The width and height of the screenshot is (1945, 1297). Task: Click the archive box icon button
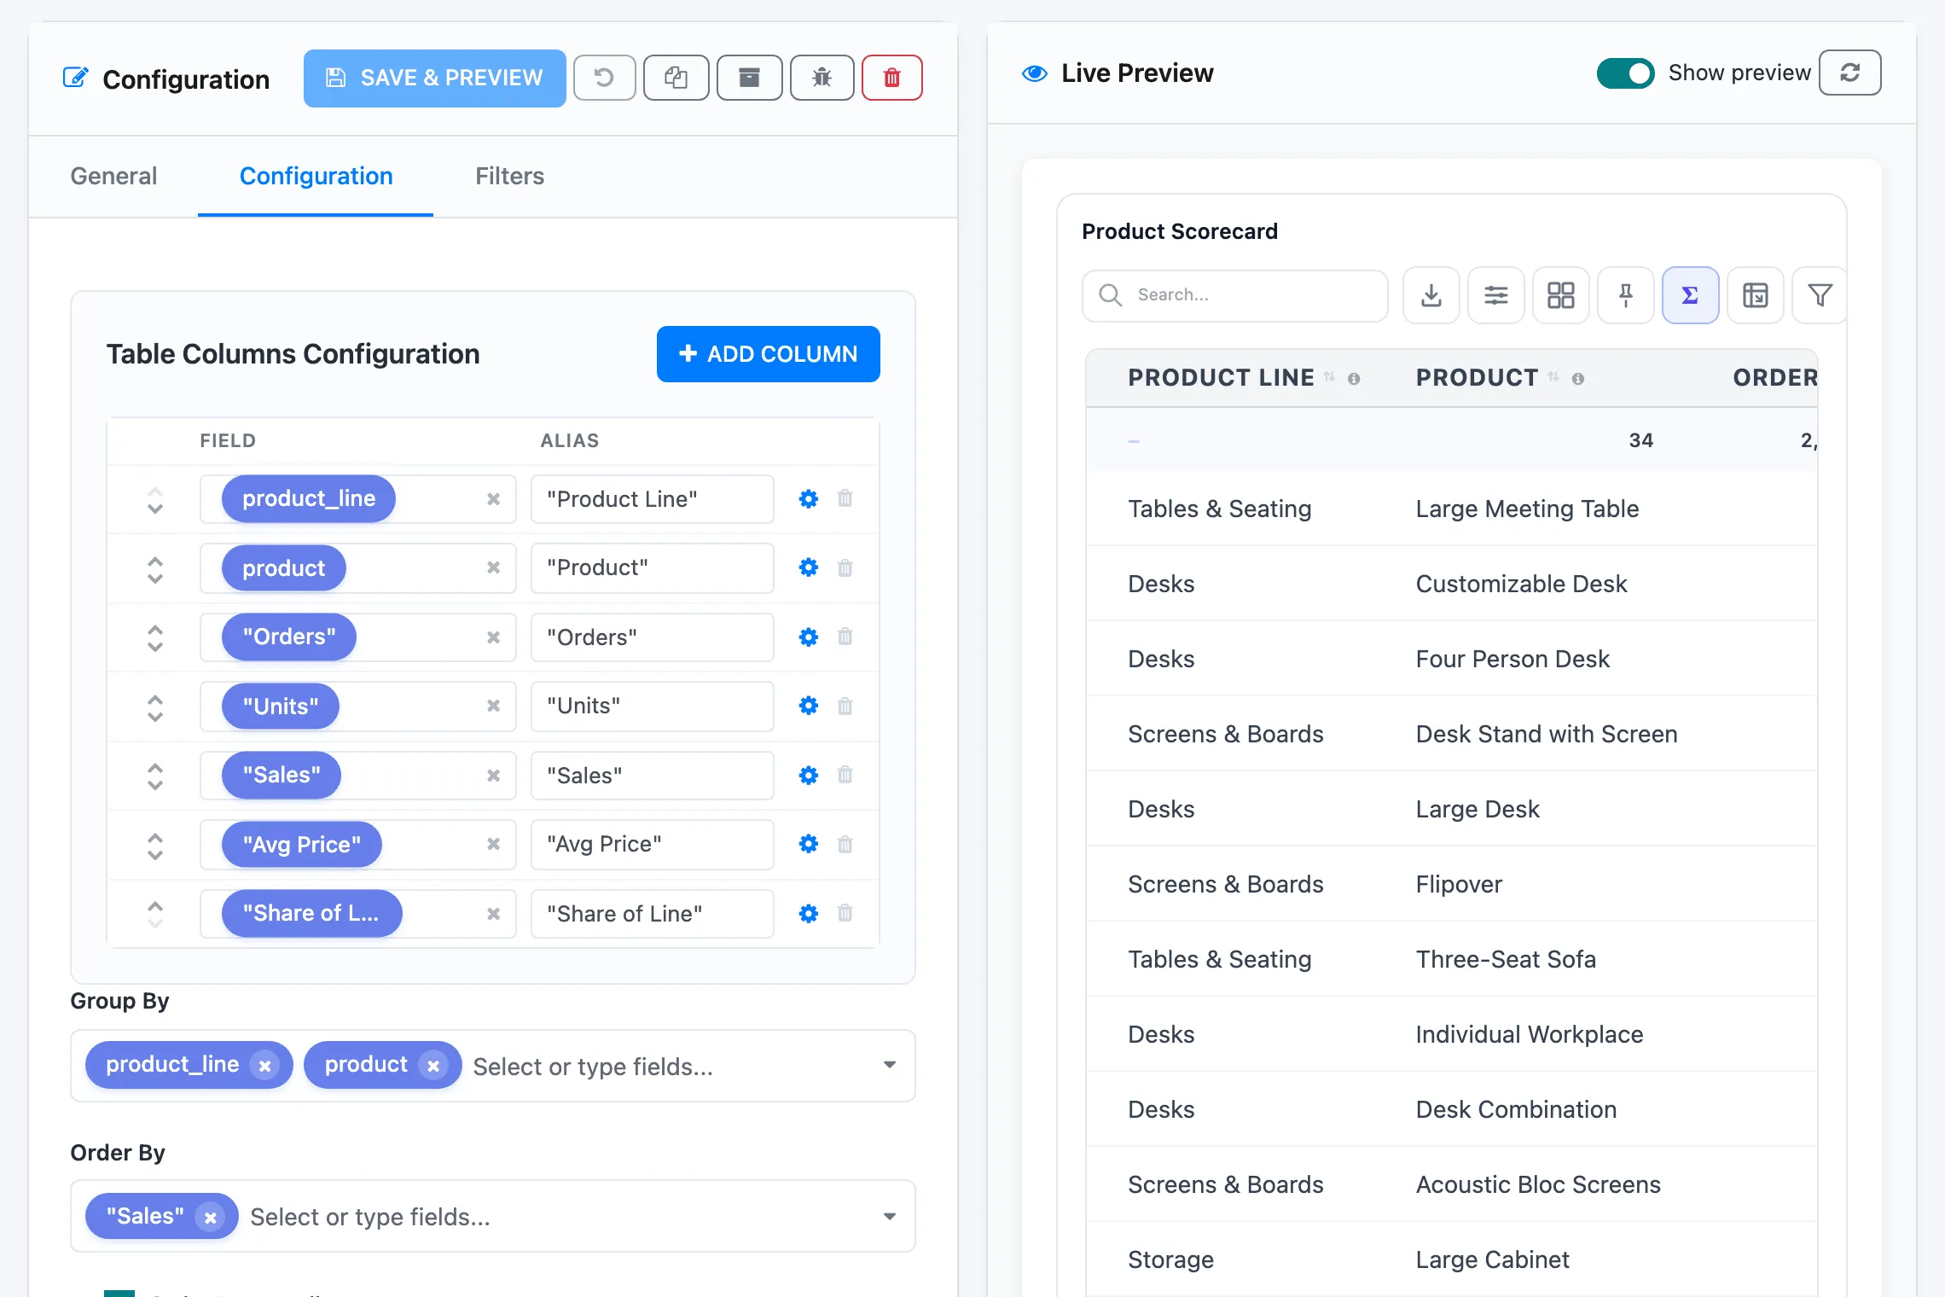click(749, 78)
